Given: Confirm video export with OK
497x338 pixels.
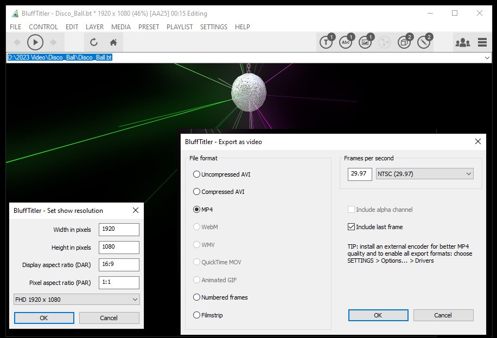Looking at the screenshot, I should (378, 315).
